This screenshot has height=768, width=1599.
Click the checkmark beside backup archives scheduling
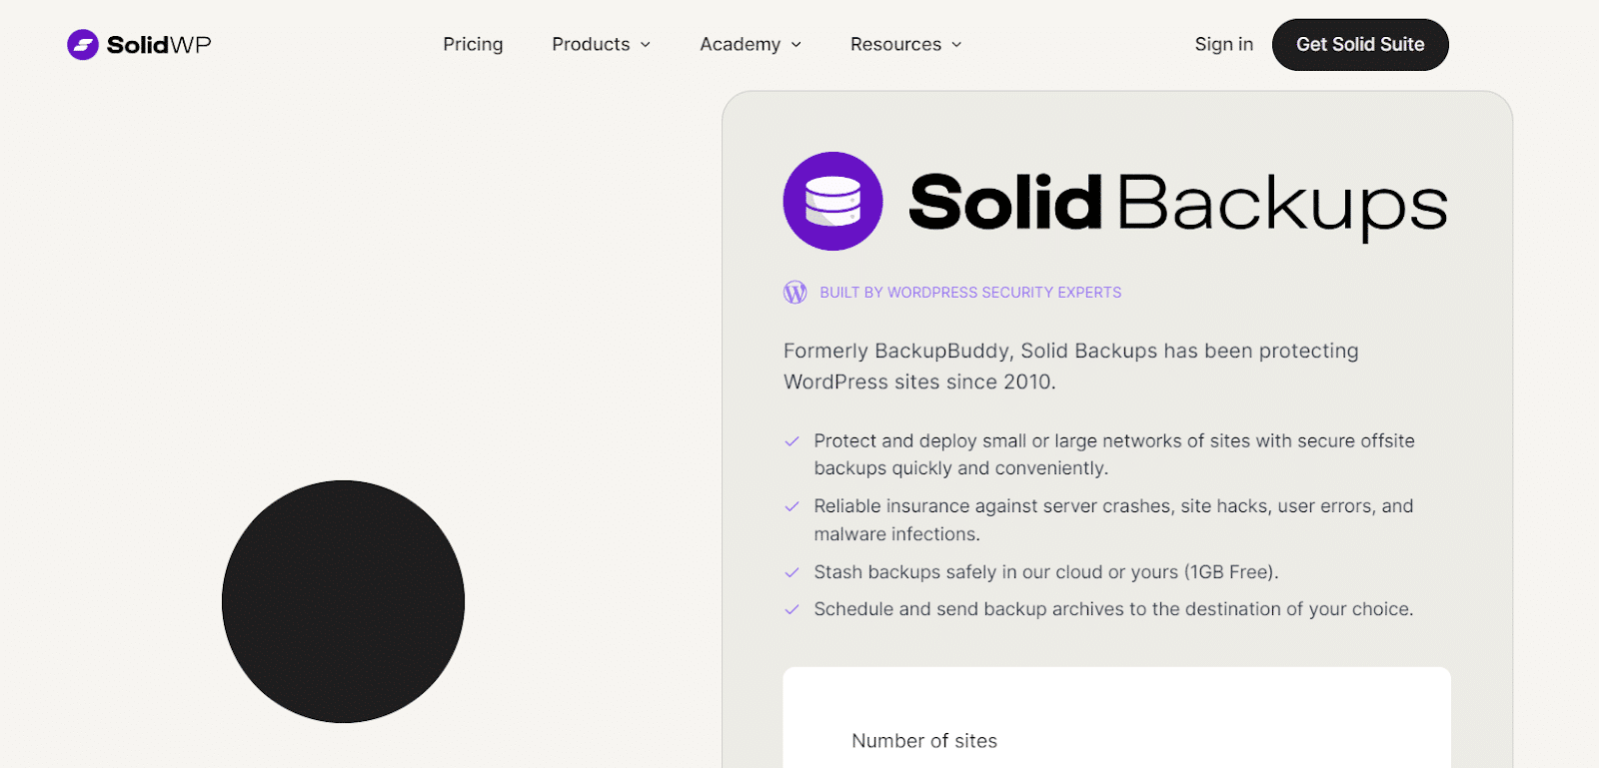point(792,608)
